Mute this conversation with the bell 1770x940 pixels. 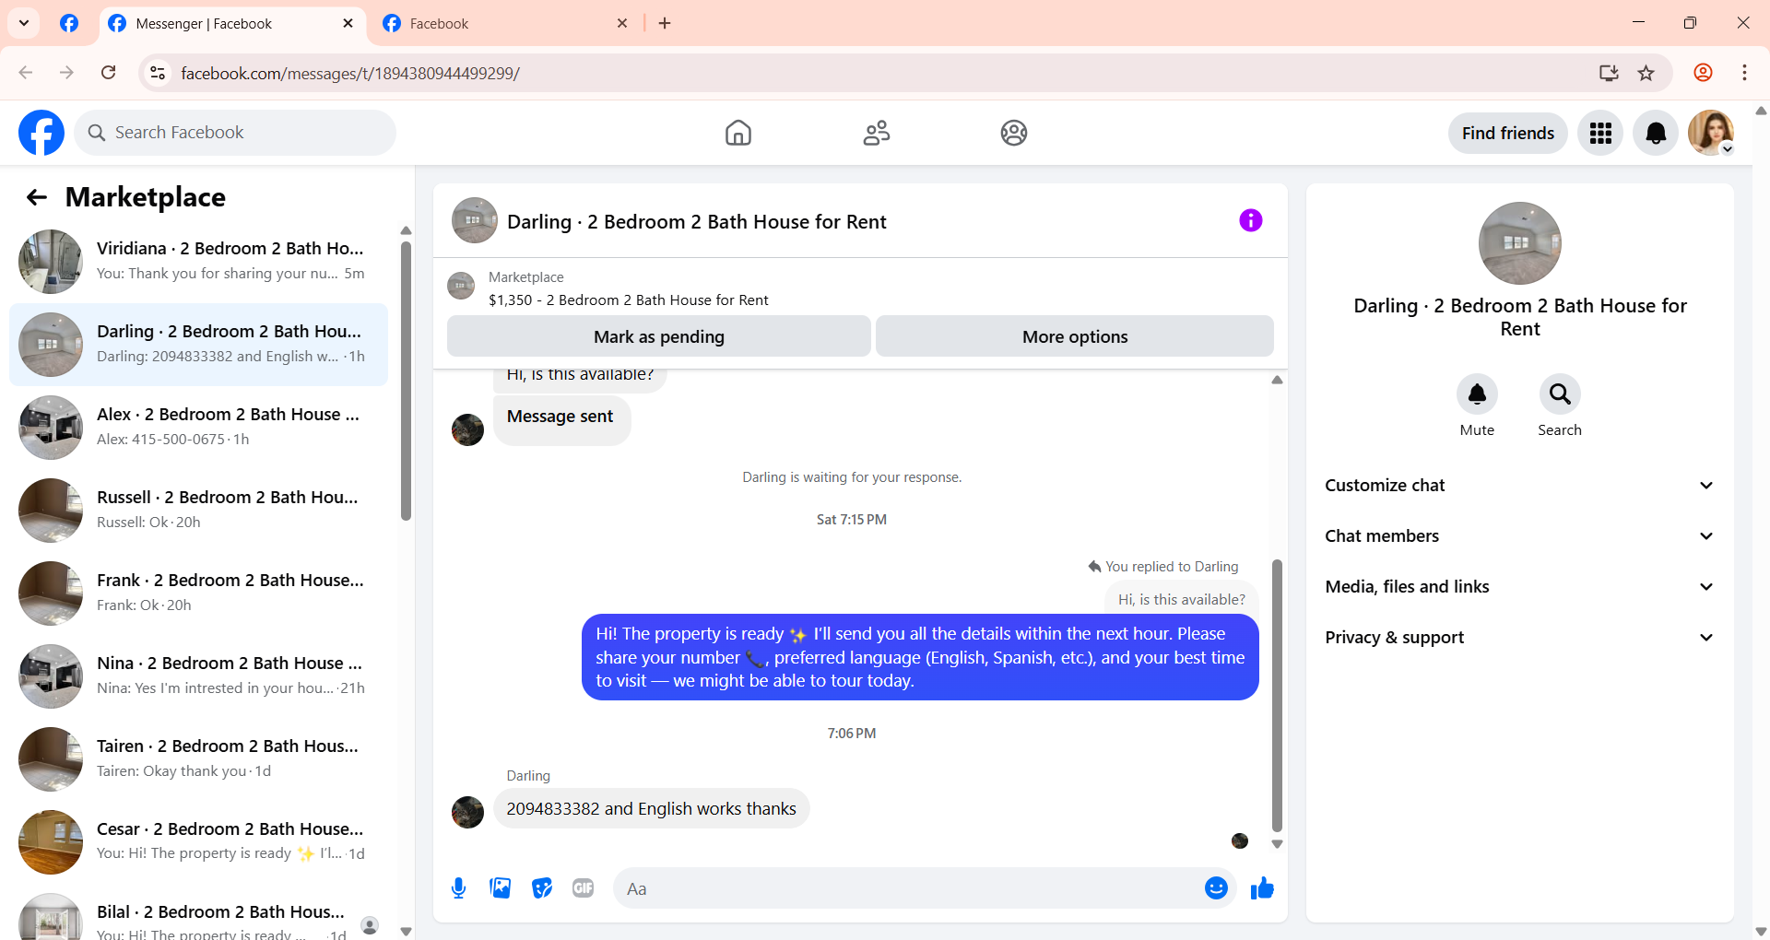(x=1477, y=394)
